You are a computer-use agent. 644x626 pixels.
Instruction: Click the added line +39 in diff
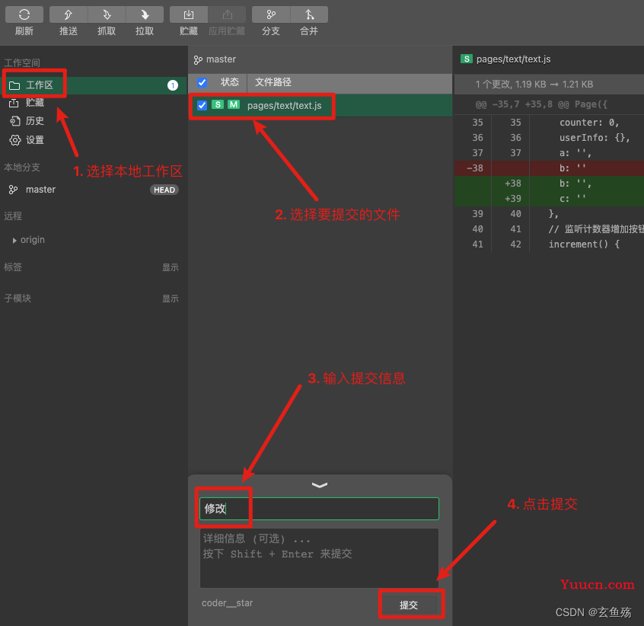click(549, 199)
